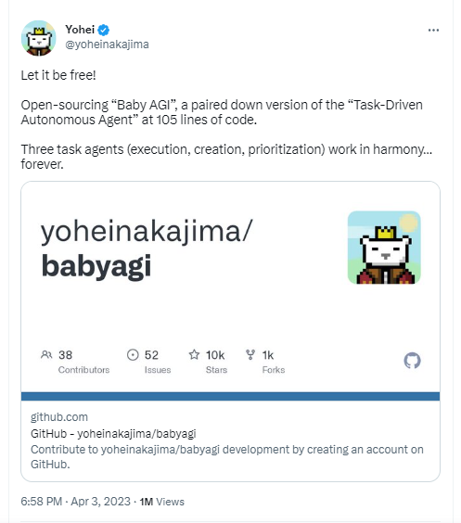This screenshot has height=523, width=461.
Task: Click the 6:58 PM · Apr 3, 2023 timestamp
Action: tap(75, 502)
